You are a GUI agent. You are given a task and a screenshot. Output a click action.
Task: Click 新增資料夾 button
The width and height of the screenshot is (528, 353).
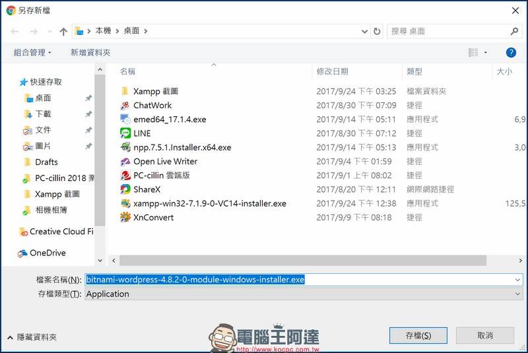tap(90, 53)
